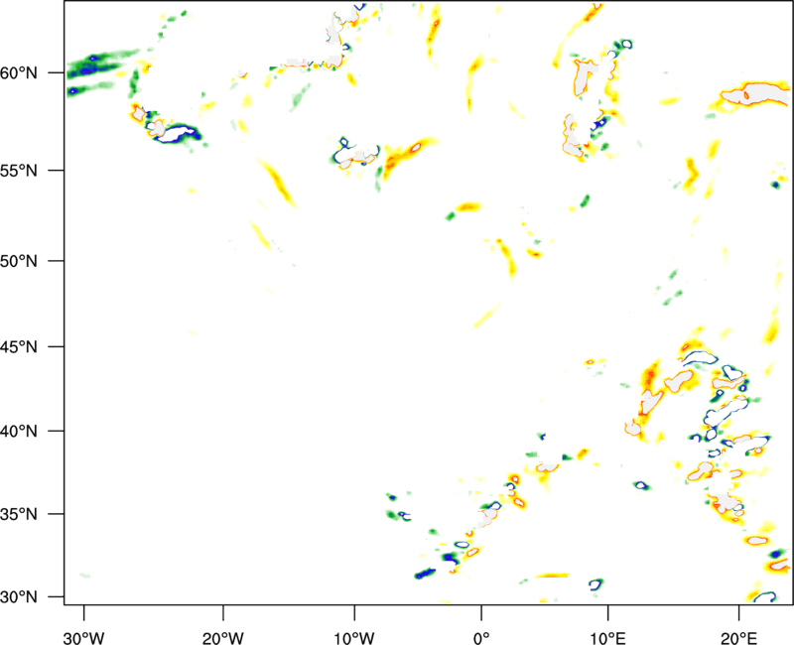Click the 50°N latitude label
The height and width of the screenshot is (645, 794).
19,261
